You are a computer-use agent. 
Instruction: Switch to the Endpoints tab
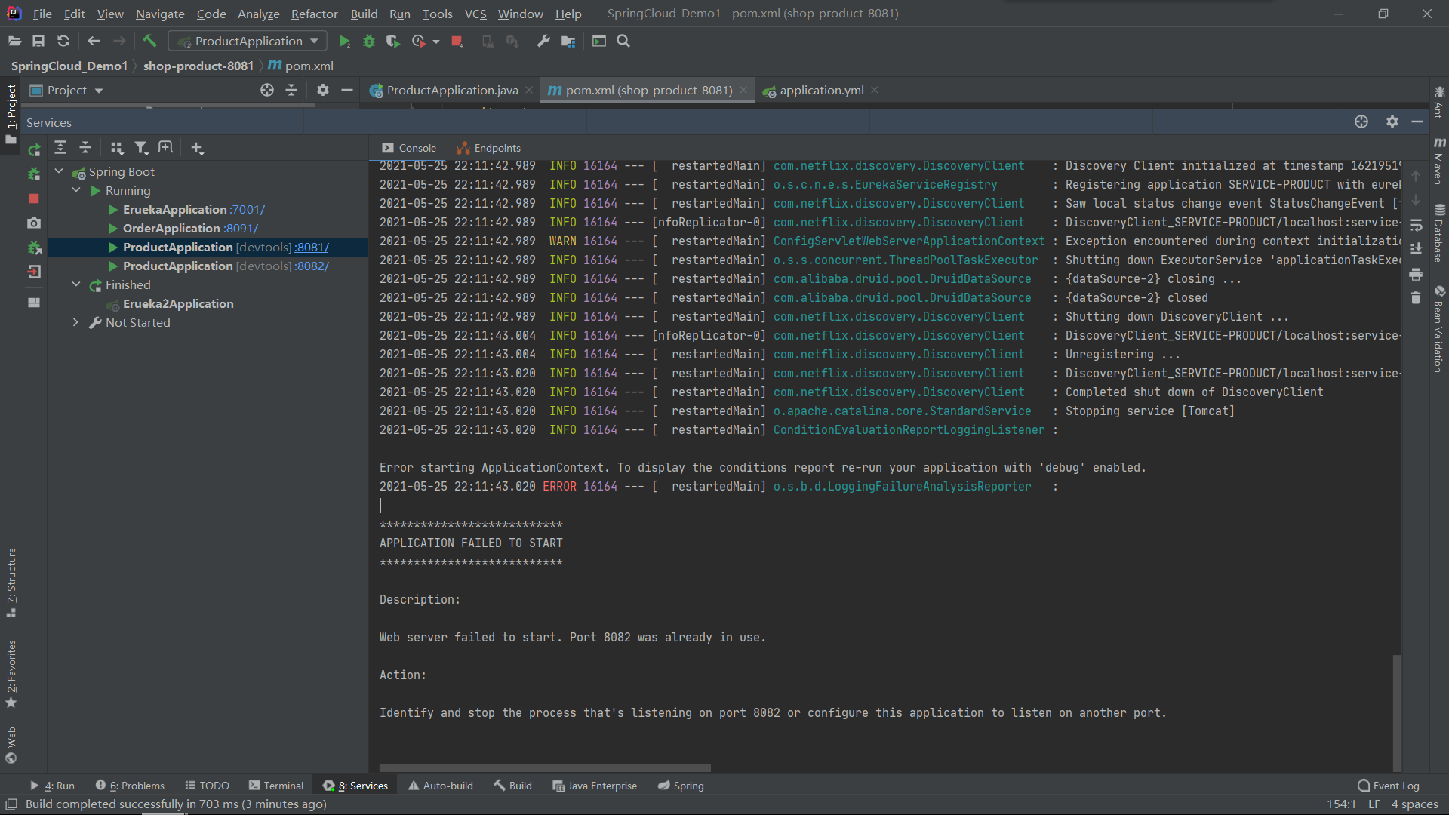[x=489, y=148]
